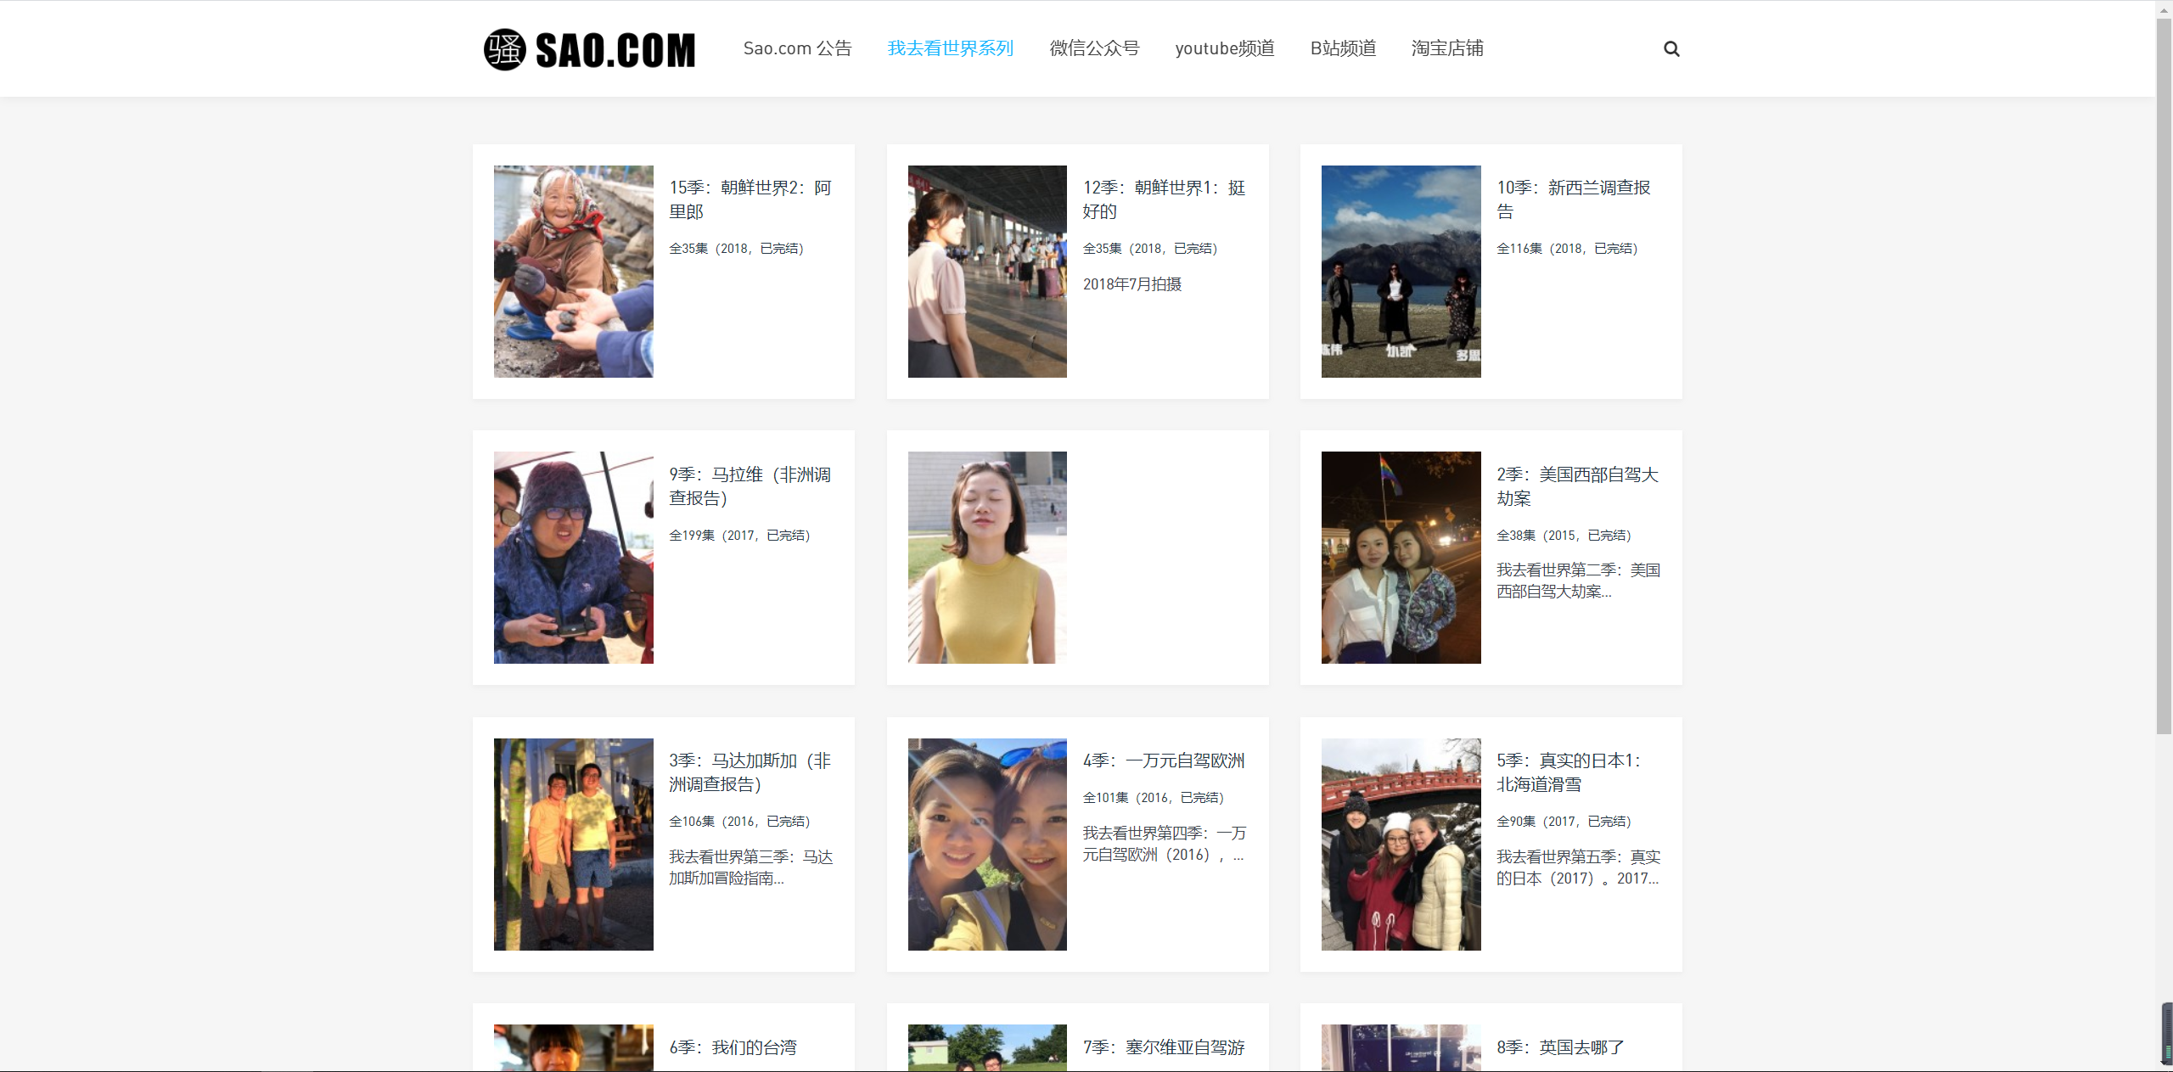Click the search magnifier icon
2173x1072 pixels.
1671,49
